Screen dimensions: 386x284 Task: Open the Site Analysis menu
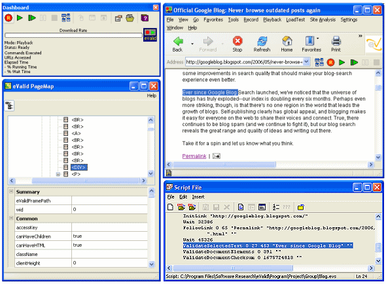pyautogui.click(x=323, y=20)
